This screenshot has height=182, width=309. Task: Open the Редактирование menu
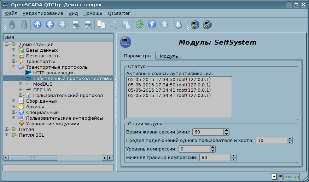43,13
